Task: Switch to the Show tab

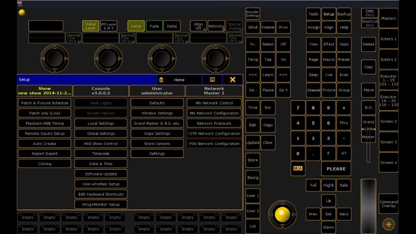Action: click(x=45, y=91)
